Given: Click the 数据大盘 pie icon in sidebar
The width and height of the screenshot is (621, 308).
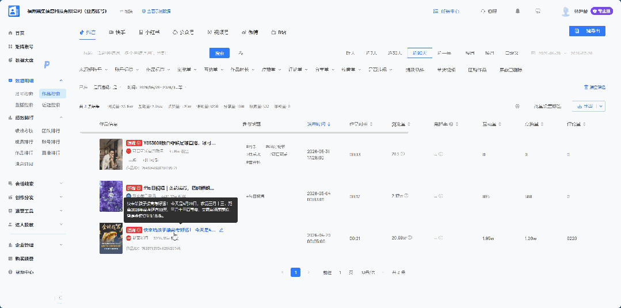Looking at the screenshot, I should tap(10, 60).
